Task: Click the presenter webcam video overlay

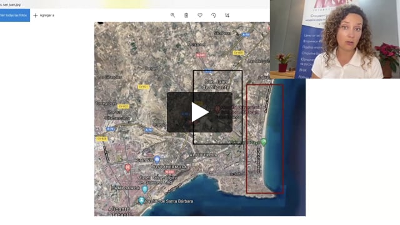Action: coord(335,39)
